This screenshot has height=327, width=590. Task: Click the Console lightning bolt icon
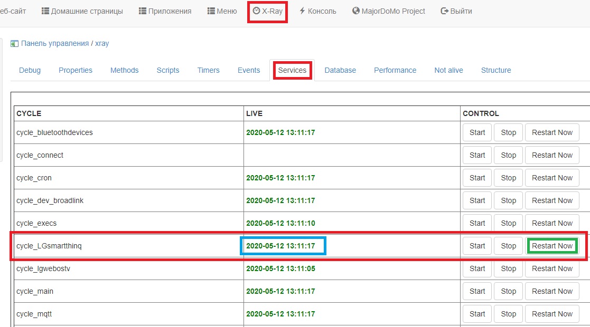click(x=303, y=11)
